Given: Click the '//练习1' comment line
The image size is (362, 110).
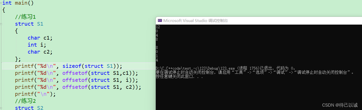Looking at the screenshot, I should click(25, 17).
